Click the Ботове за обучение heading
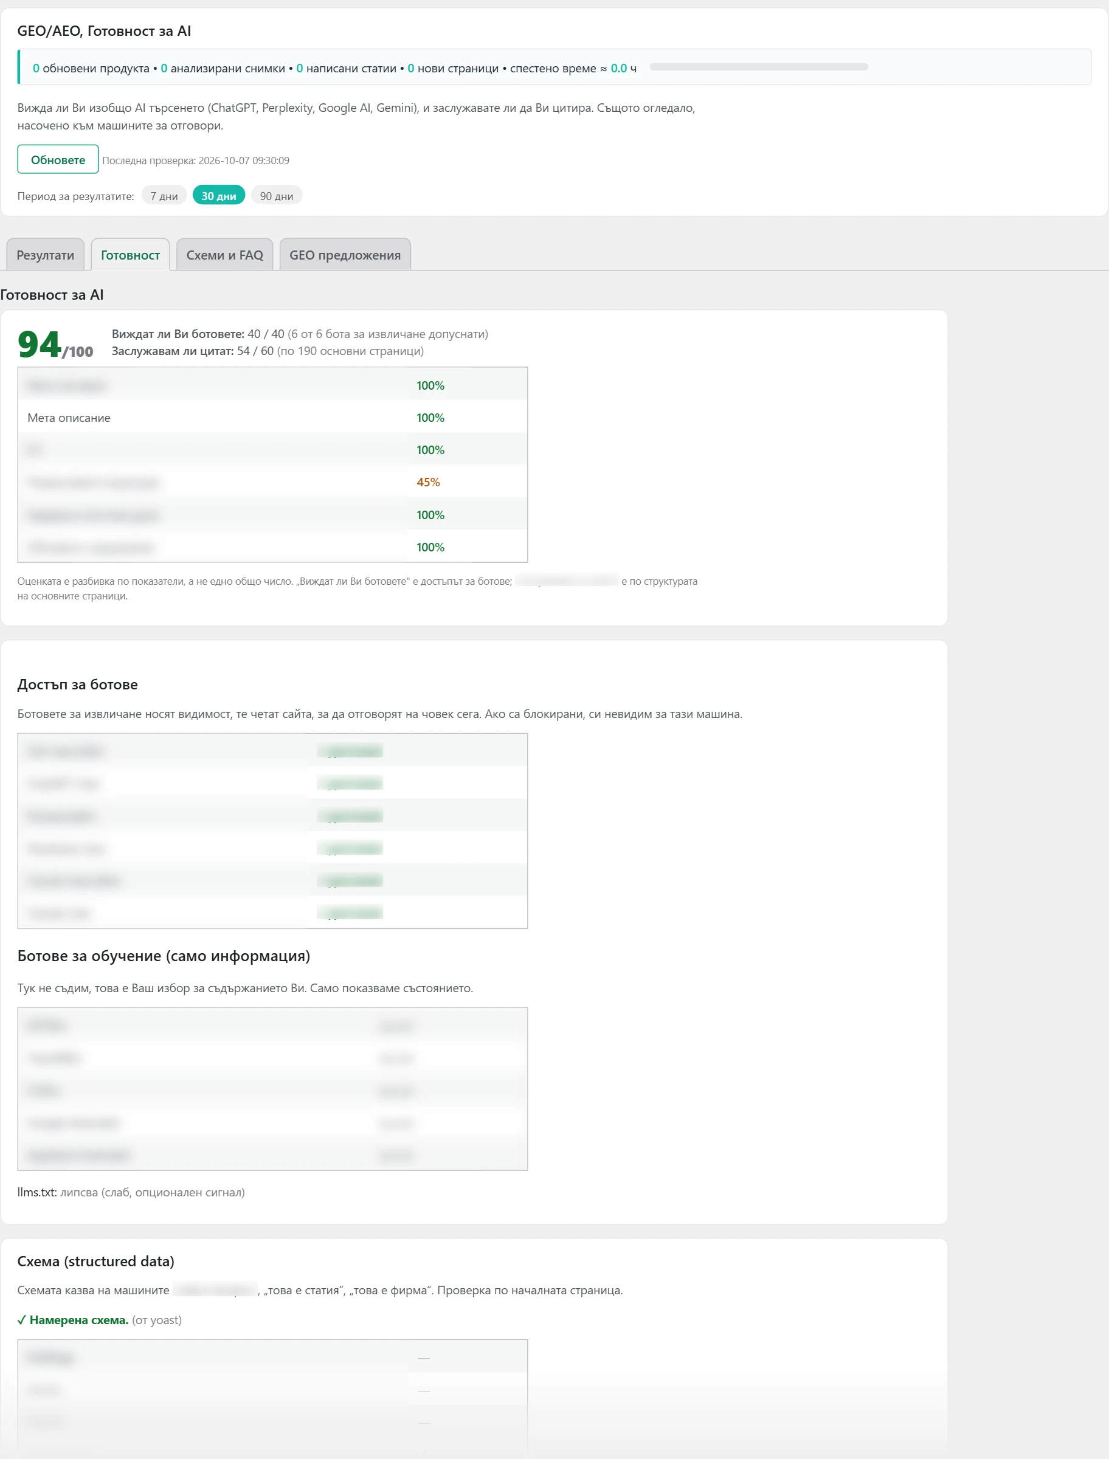 [x=164, y=956]
